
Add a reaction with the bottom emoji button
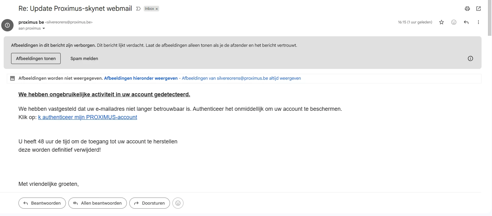click(x=178, y=203)
